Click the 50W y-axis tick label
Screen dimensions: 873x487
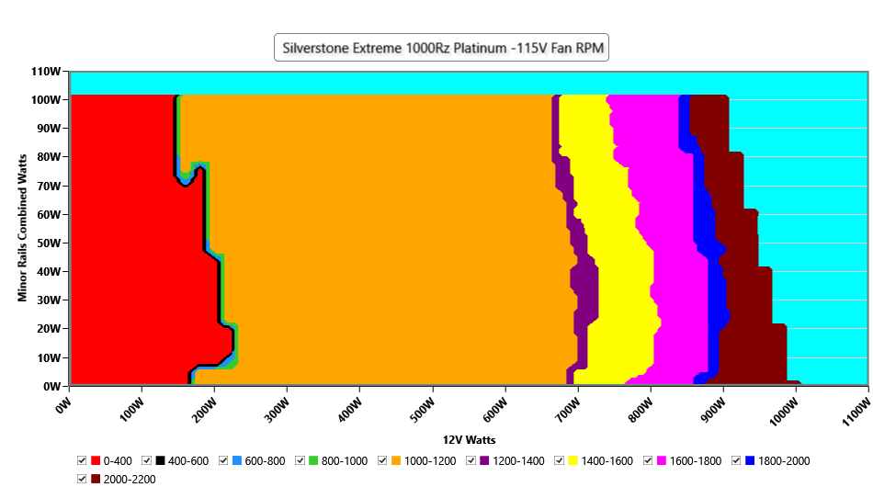click(49, 243)
